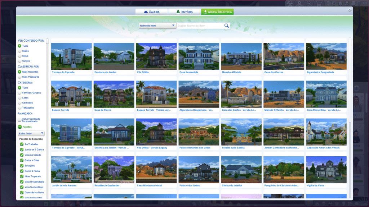Uncheck the Rumo à Fama pack
This screenshot has height=207, width=369.
(22, 171)
